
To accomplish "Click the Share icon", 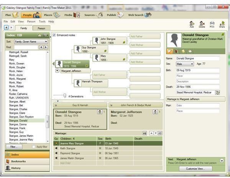I will coord(222,24).
